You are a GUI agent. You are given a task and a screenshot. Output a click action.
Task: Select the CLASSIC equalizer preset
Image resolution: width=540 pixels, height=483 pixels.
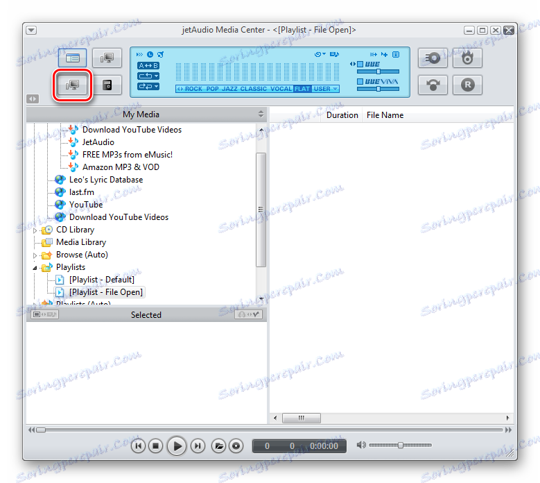pos(254,89)
